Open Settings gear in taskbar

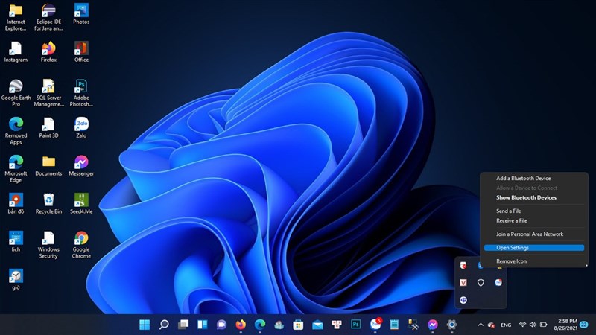click(x=451, y=325)
